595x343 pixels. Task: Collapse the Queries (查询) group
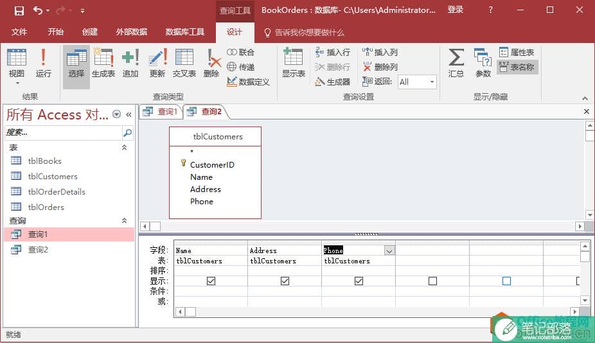click(x=124, y=220)
